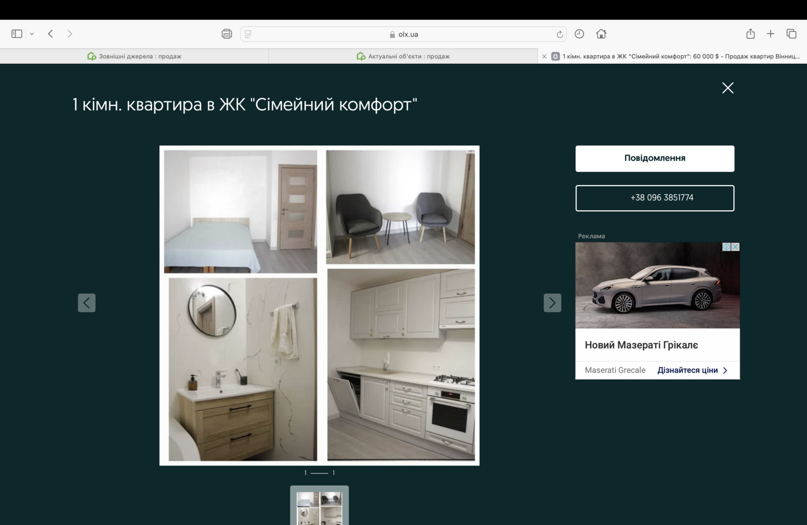The width and height of the screenshot is (807, 525).
Task: Open the sidebar options dropdown chevron
Action: click(x=32, y=34)
